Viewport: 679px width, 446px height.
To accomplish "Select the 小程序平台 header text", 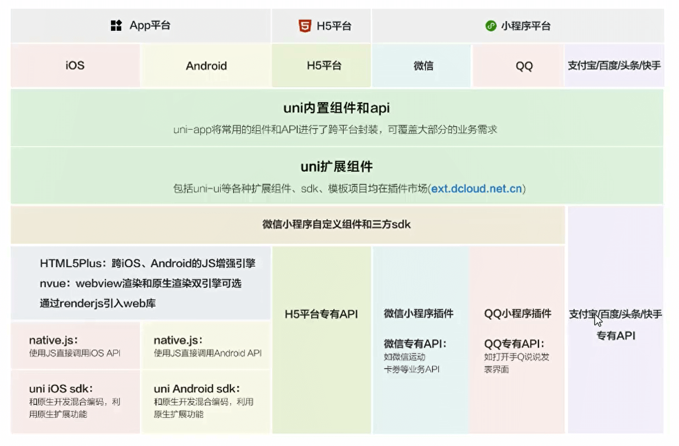I will [x=526, y=26].
